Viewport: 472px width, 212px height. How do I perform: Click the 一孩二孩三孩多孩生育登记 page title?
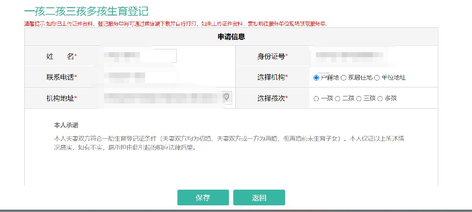click(x=86, y=11)
